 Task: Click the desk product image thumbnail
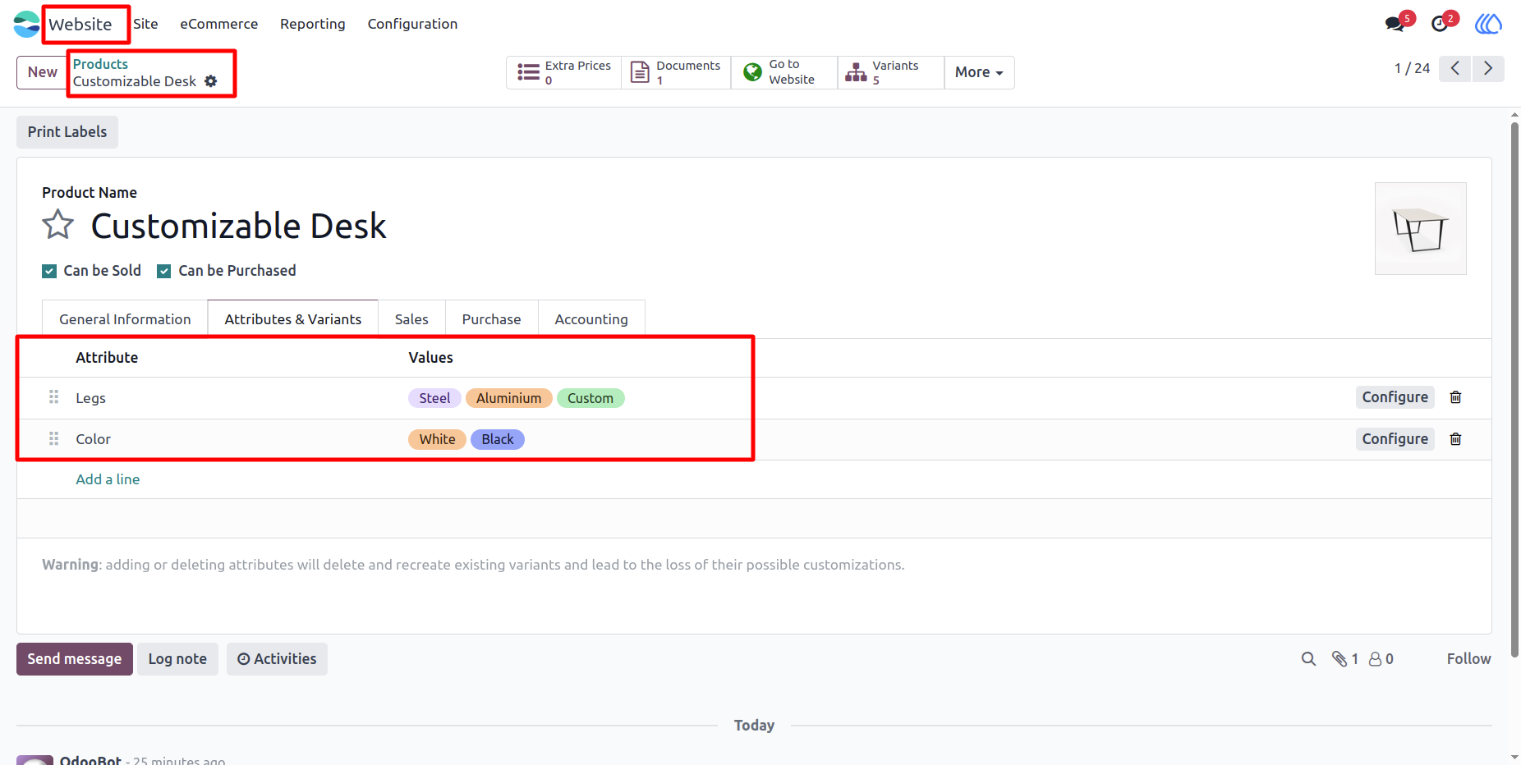click(x=1421, y=229)
